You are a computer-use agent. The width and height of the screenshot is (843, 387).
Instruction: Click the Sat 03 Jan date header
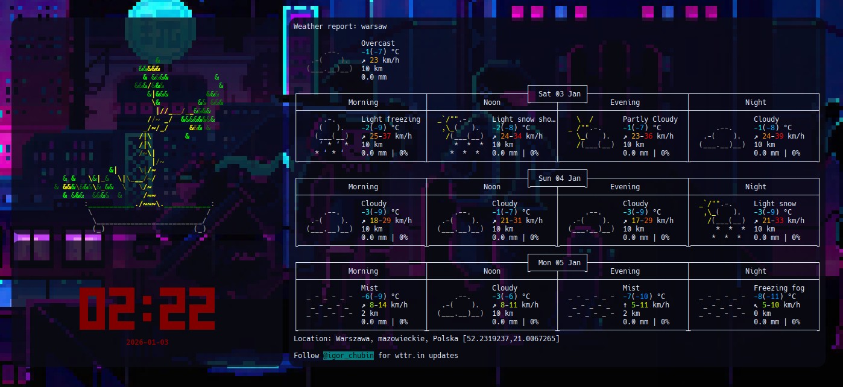557,93
